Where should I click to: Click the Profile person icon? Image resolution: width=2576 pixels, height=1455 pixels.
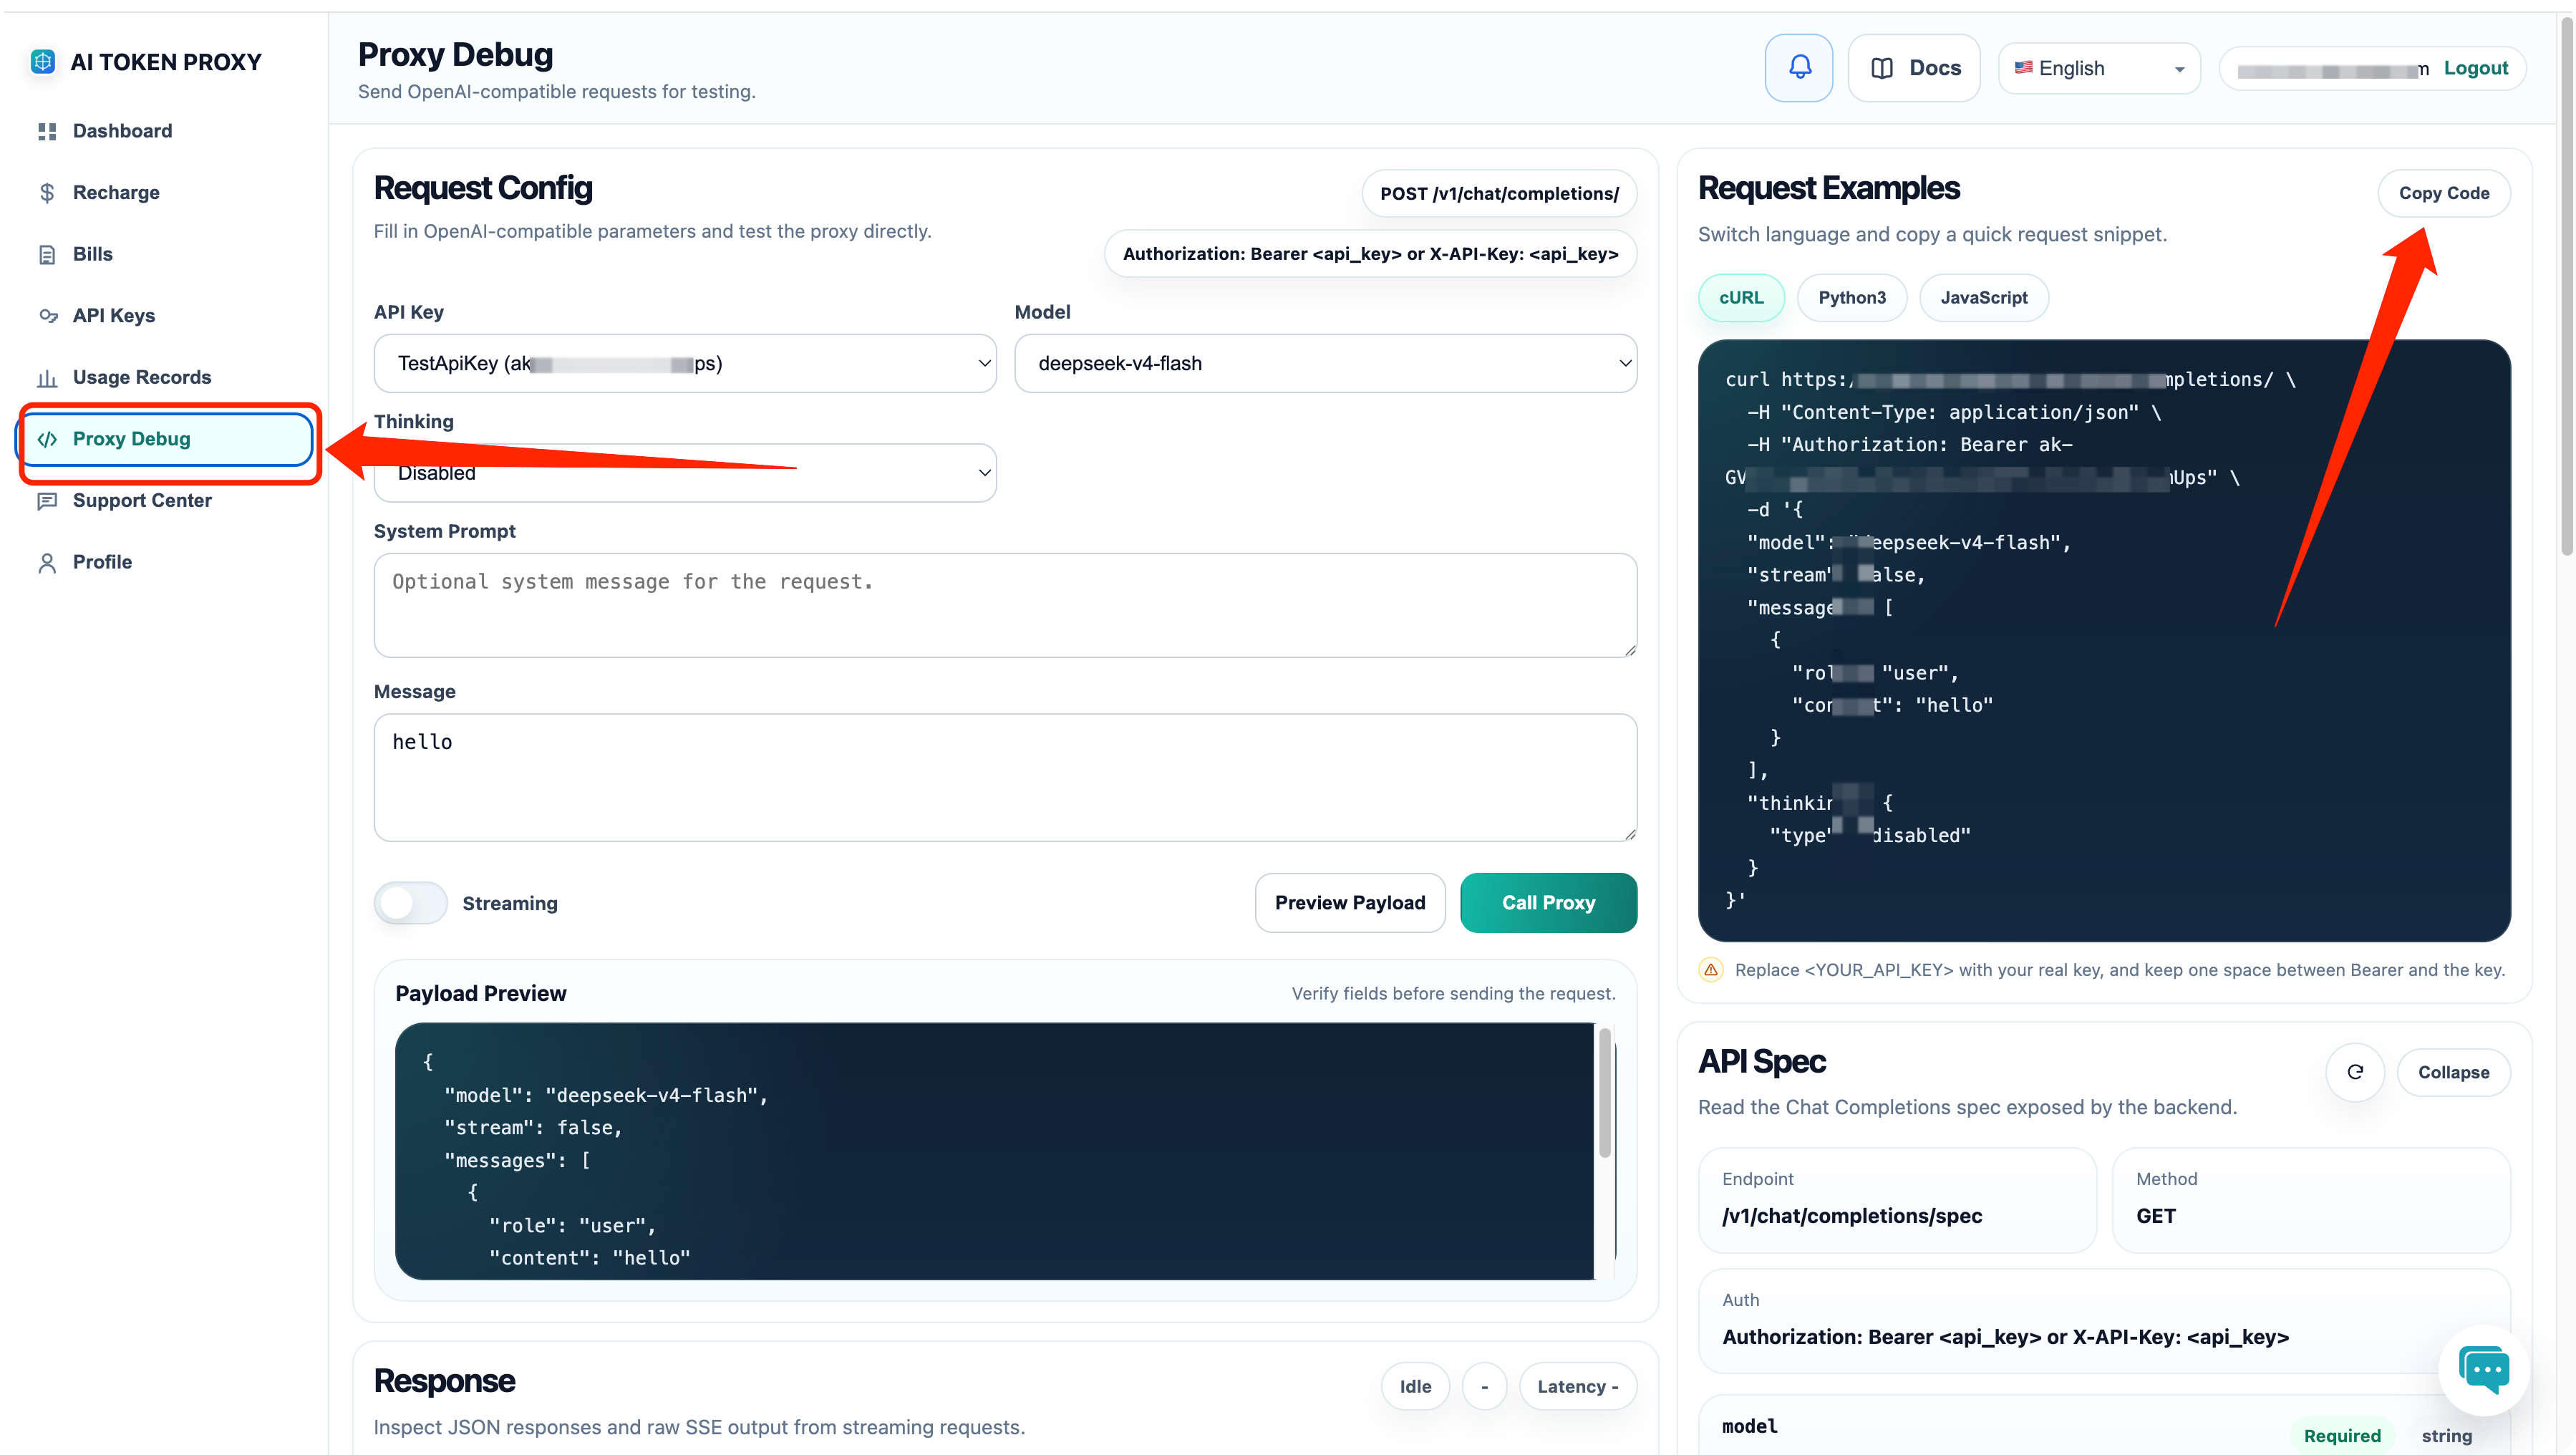coord(47,563)
